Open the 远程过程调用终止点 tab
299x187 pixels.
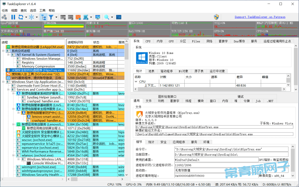click(277, 41)
